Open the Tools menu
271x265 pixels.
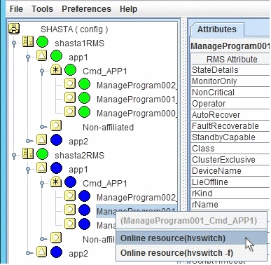coord(42,9)
